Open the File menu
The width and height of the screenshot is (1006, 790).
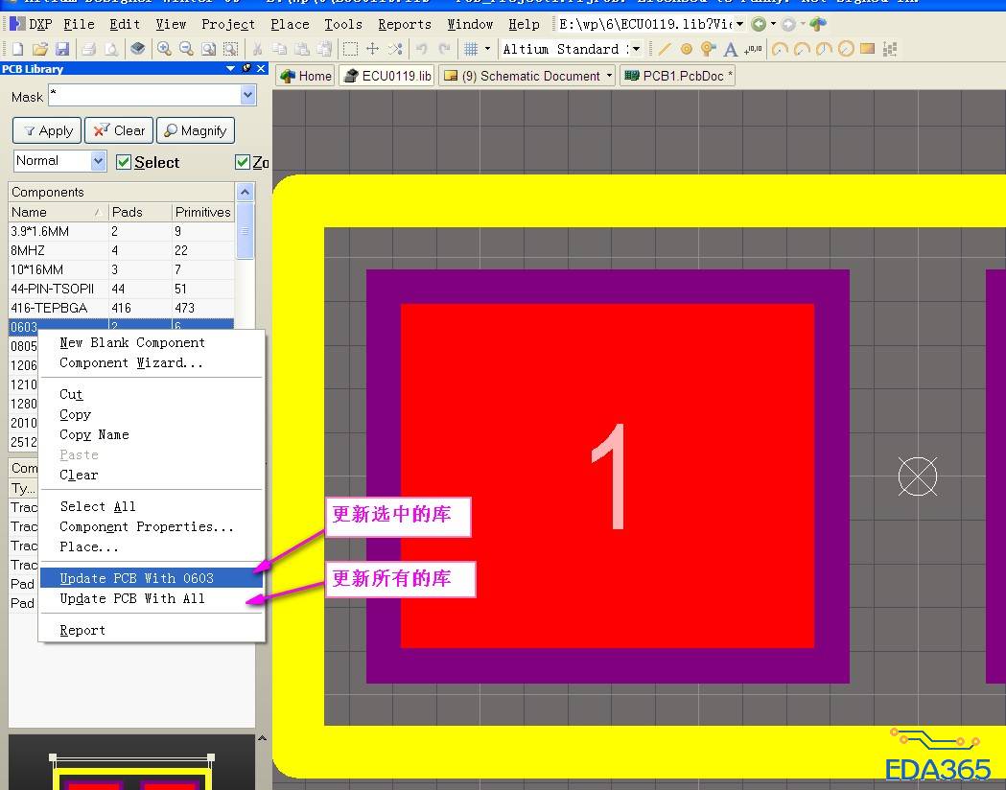[79, 24]
